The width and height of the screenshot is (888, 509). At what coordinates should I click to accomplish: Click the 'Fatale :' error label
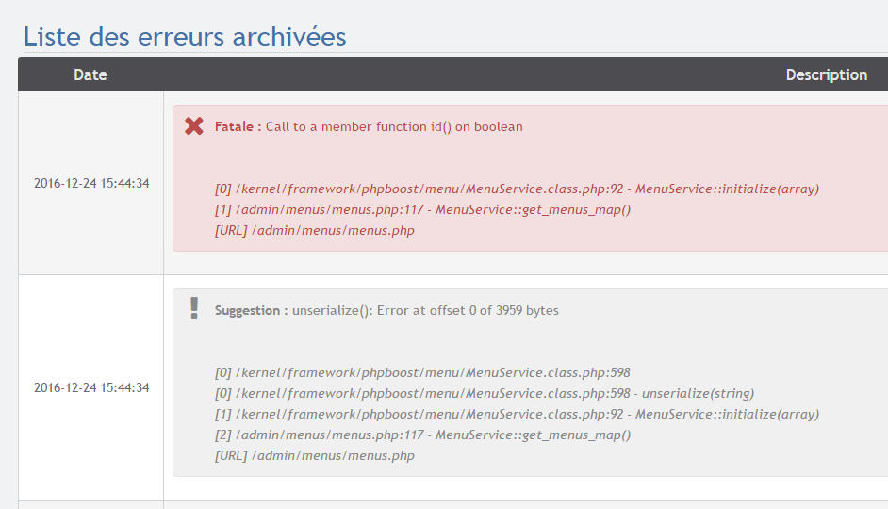coord(238,126)
